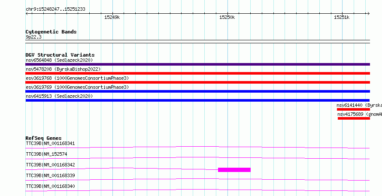Click the left arrow of the ruler

27,14
